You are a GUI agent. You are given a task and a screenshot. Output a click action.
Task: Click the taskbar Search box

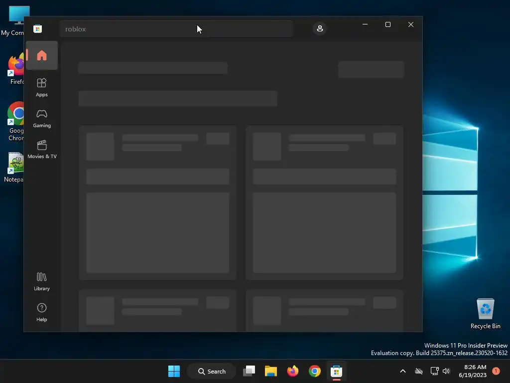pyautogui.click(x=212, y=371)
